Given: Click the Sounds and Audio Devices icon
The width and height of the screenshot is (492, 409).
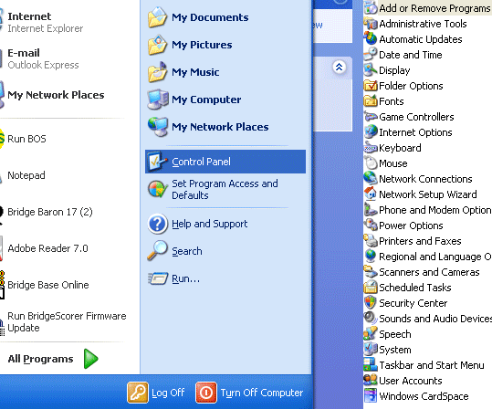Looking at the screenshot, I should pyautogui.click(x=371, y=318).
